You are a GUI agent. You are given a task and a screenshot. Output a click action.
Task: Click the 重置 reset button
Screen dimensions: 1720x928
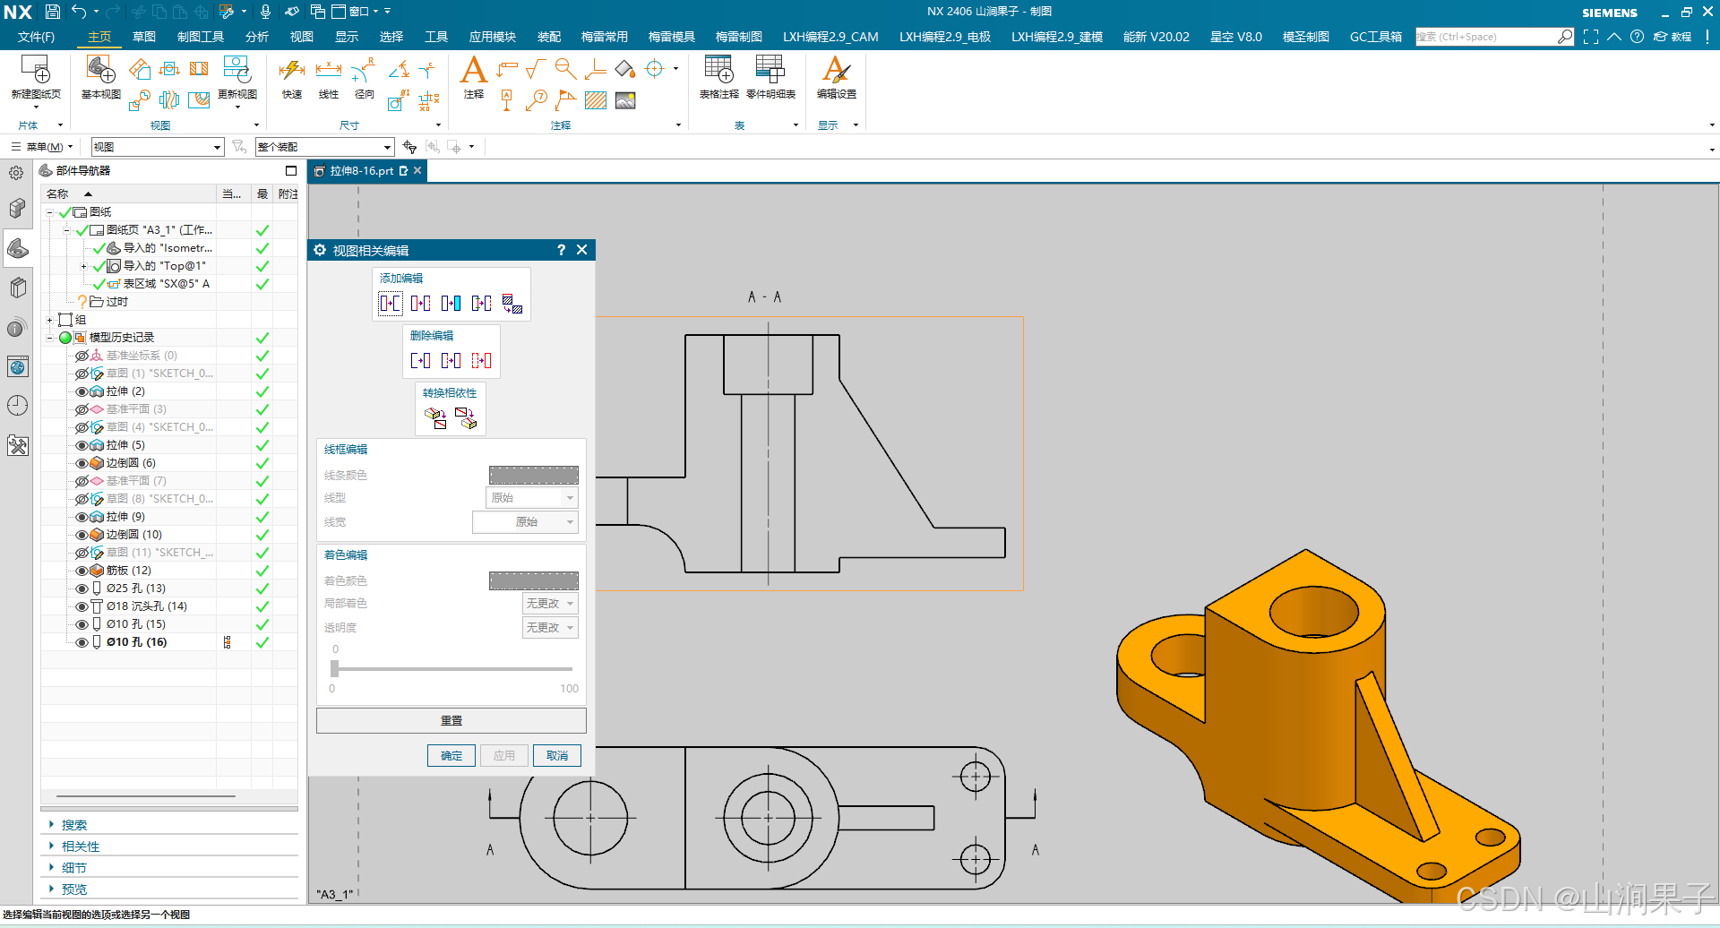coord(451,721)
